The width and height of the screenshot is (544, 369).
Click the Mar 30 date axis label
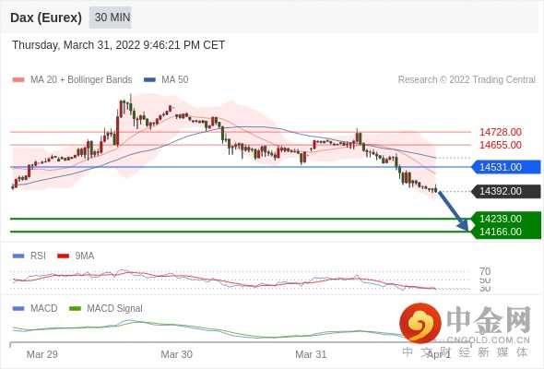pyautogui.click(x=177, y=354)
